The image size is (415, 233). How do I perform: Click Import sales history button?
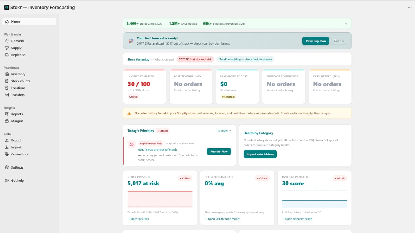click(x=260, y=154)
